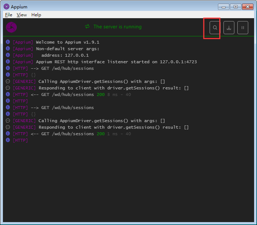This screenshot has height=225, width=257.
Task: Maximize the Appium window
Action: pos(235,7)
